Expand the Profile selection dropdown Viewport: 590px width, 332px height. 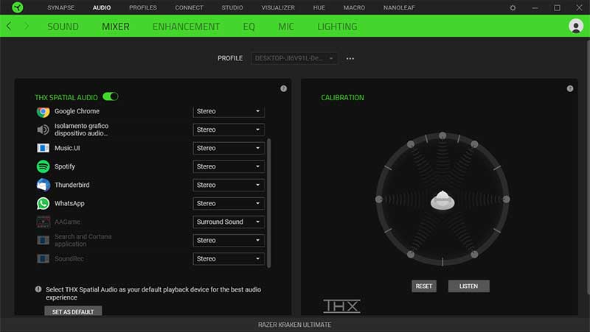pyautogui.click(x=294, y=58)
